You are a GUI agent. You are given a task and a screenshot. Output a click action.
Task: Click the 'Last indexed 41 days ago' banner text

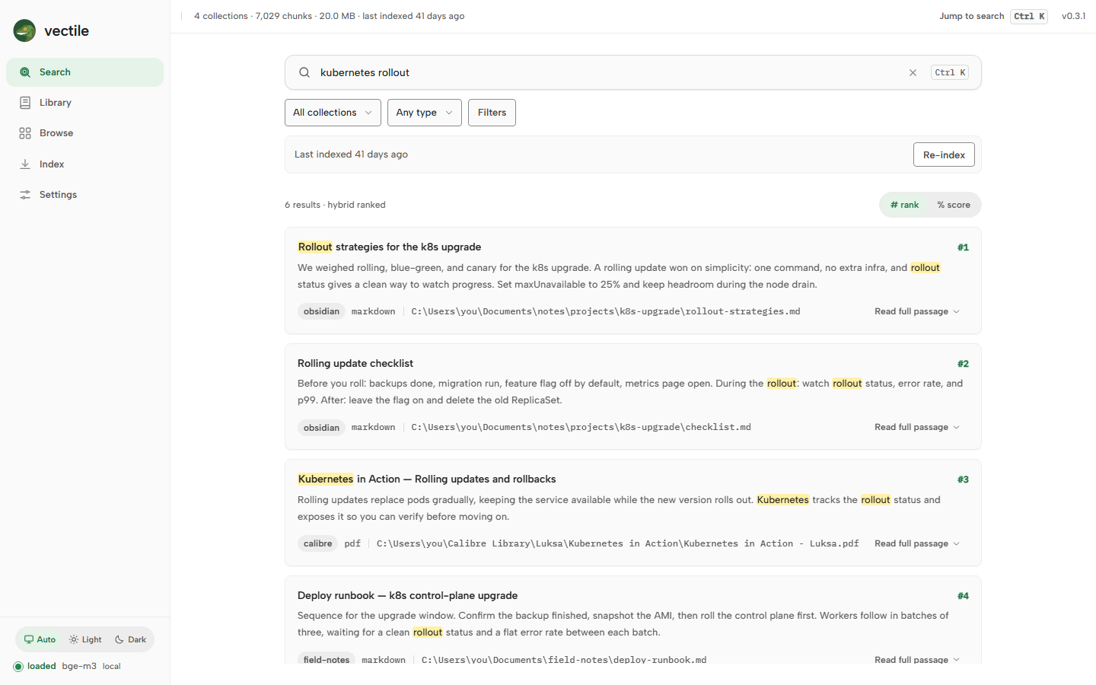(x=351, y=155)
